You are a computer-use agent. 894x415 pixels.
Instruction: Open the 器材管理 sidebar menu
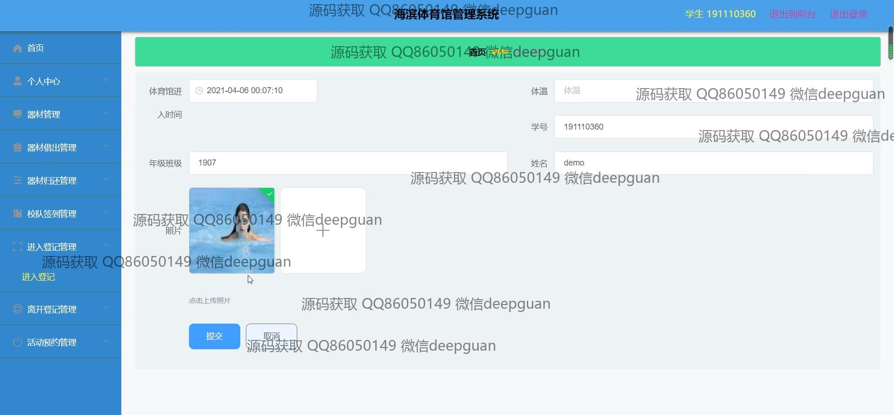[x=61, y=114]
